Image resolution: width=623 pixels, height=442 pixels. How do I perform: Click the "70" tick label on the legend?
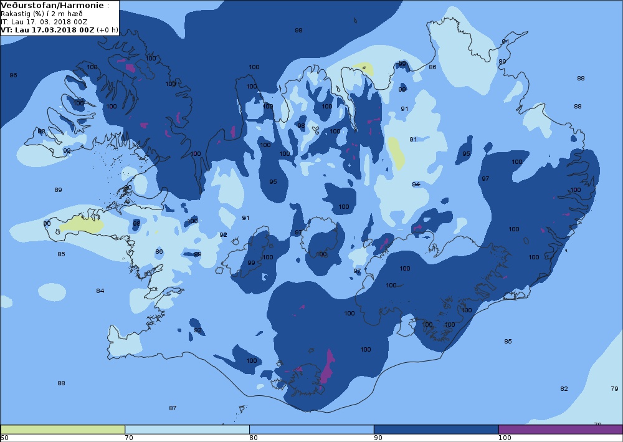coord(129,438)
